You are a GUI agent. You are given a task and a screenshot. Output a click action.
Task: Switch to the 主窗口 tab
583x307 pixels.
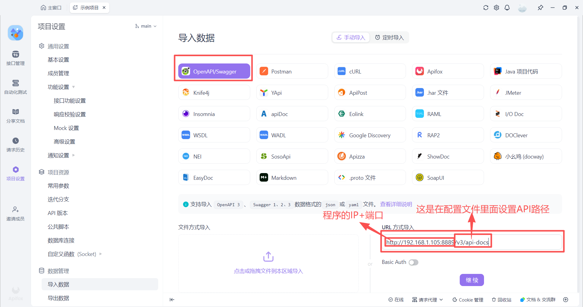click(51, 7)
